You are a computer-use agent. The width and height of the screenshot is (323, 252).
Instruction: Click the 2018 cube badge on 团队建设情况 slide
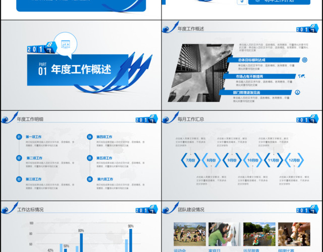click(x=307, y=209)
